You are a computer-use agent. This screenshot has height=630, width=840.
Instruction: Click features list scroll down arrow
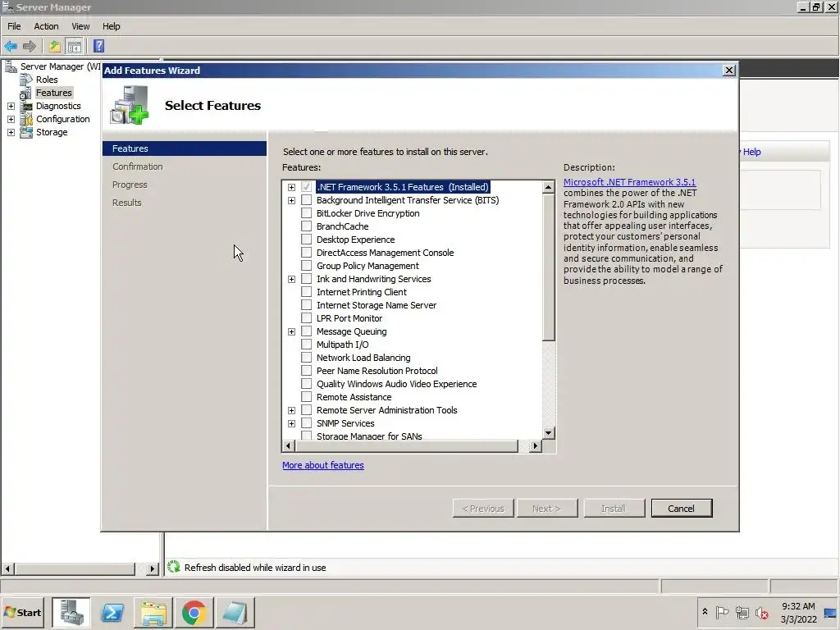pyautogui.click(x=548, y=433)
